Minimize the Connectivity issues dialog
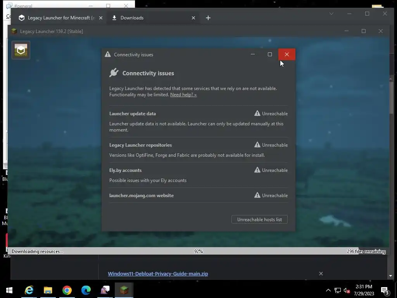The width and height of the screenshot is (397, 298). 253,54
